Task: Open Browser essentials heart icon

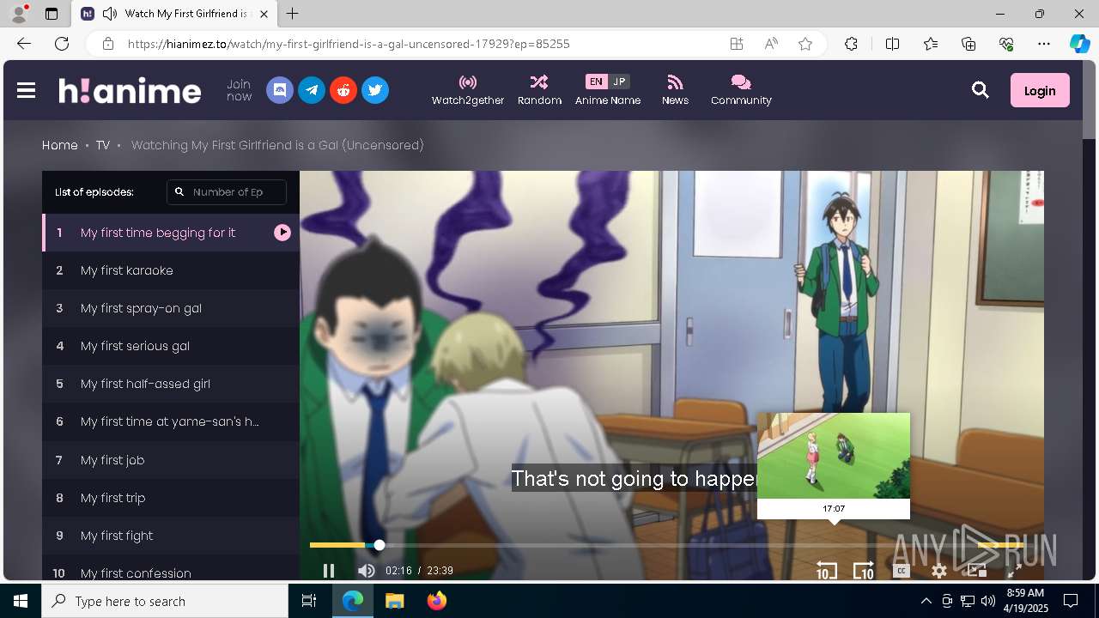Action: pyautogui.click(x=1006, y=44)
